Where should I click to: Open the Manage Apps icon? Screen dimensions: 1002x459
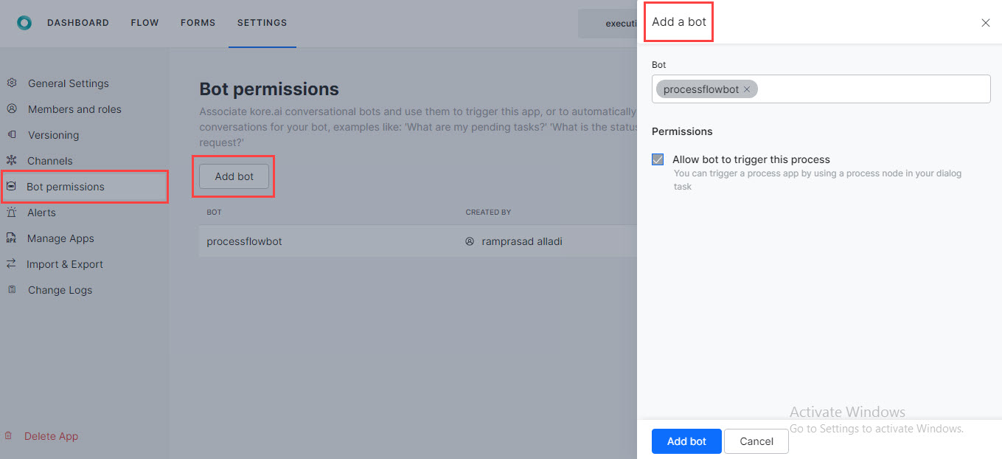pyautogui.click(x=12, y=238)
